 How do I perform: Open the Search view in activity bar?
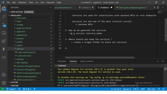click(4, 16)
